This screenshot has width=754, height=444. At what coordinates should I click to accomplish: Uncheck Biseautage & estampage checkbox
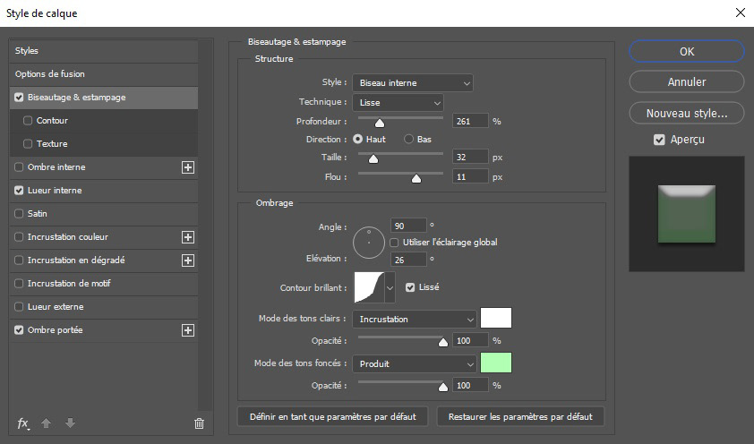point(19,97)
